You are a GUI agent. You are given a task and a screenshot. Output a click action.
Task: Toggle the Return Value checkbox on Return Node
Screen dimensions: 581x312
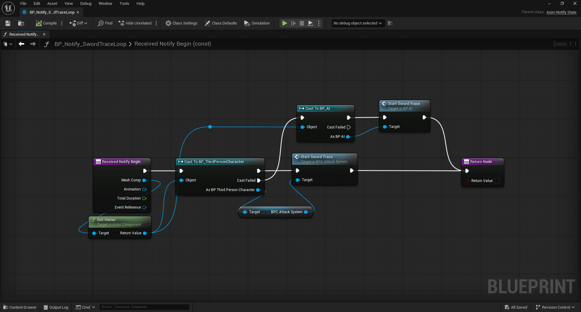pos(497,181)
